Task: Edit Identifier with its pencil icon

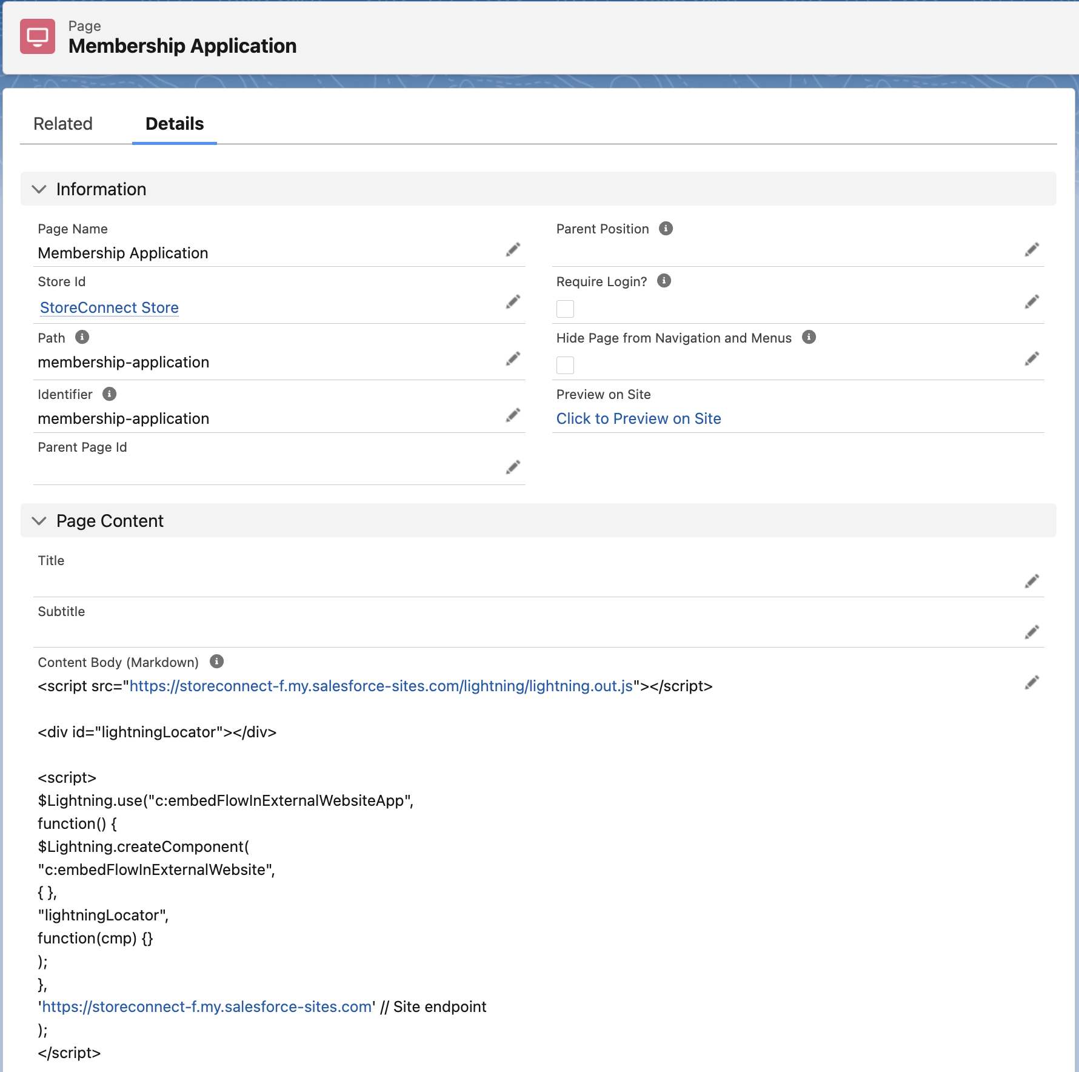Action: tap(513, 415)
